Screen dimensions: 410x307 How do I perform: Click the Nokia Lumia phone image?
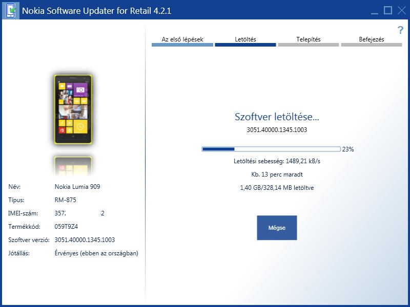tap(73, 109)
